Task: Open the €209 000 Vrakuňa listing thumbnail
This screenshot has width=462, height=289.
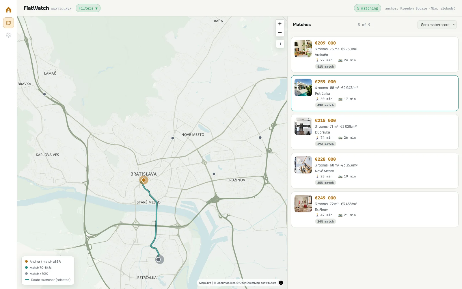Action: [x=303, y=49]
